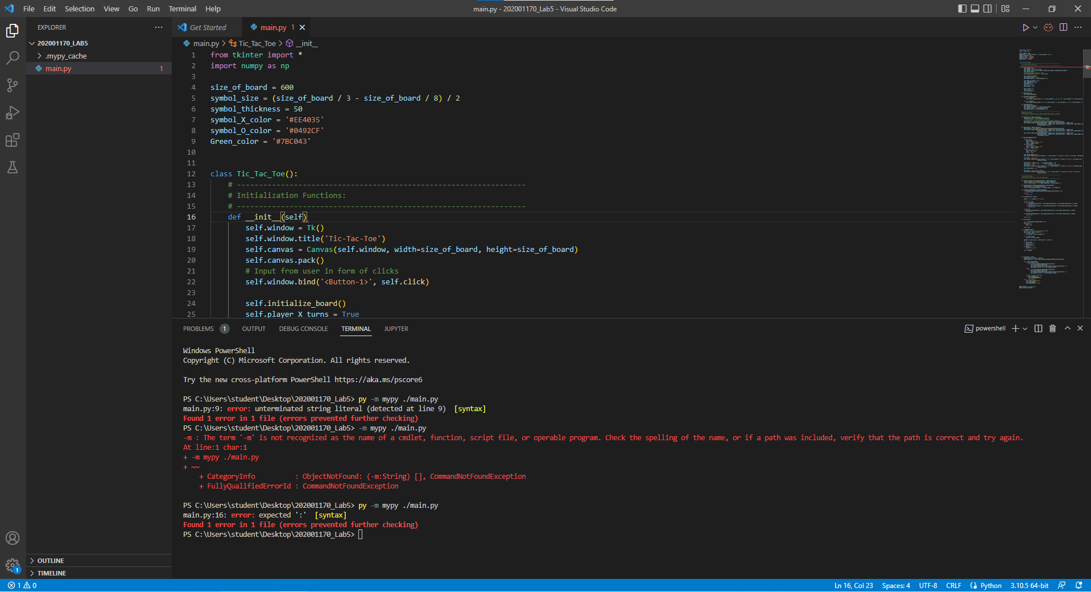This screenshot has height=592, width=1091.
Task: Open the Run menu
Action: pos(153,9)
